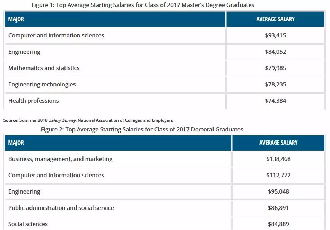Image resolution: width=330 pixels, height=230 pixels.
Task: Click the Figure 2 doctoral graduates title
Action: (x=142, y=129)
